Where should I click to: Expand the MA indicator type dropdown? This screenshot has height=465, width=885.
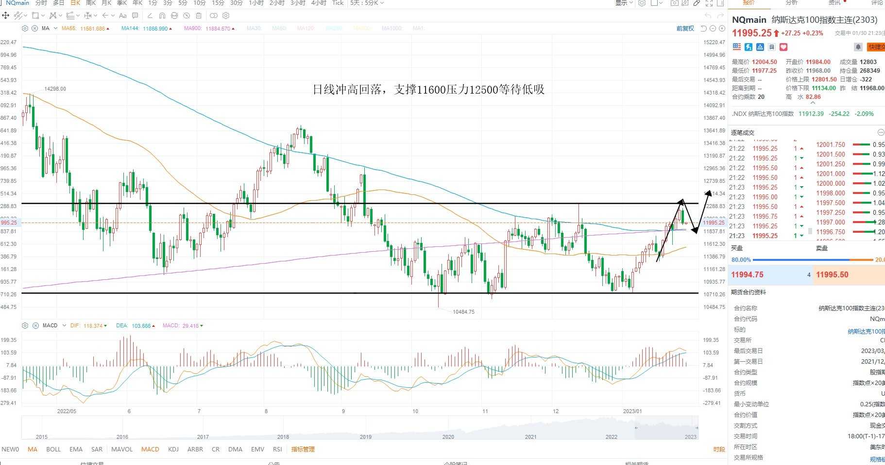pos(56,29)
